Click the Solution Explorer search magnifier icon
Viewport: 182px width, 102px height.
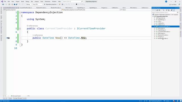(177, 12)
